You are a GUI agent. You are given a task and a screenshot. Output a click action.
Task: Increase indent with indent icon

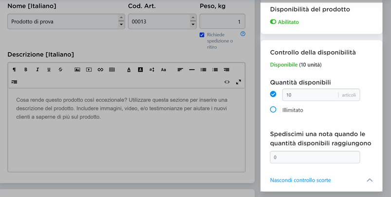pyautogui.click(x=14, y=82)
